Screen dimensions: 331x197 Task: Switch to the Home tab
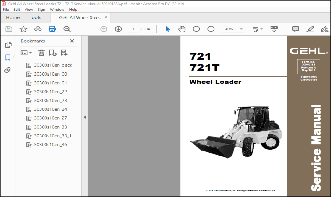pyautogui.click(x=13, y=18)
